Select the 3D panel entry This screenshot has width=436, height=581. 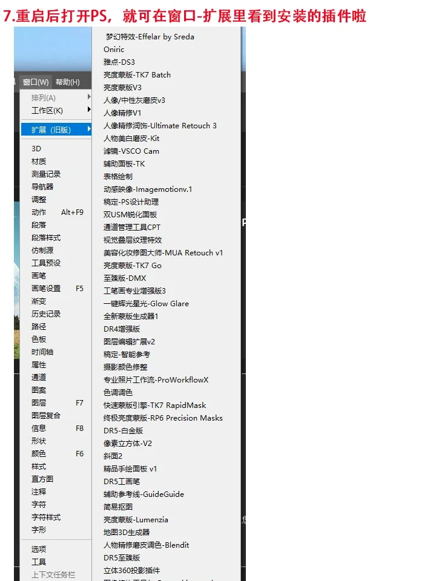(36, 149)
